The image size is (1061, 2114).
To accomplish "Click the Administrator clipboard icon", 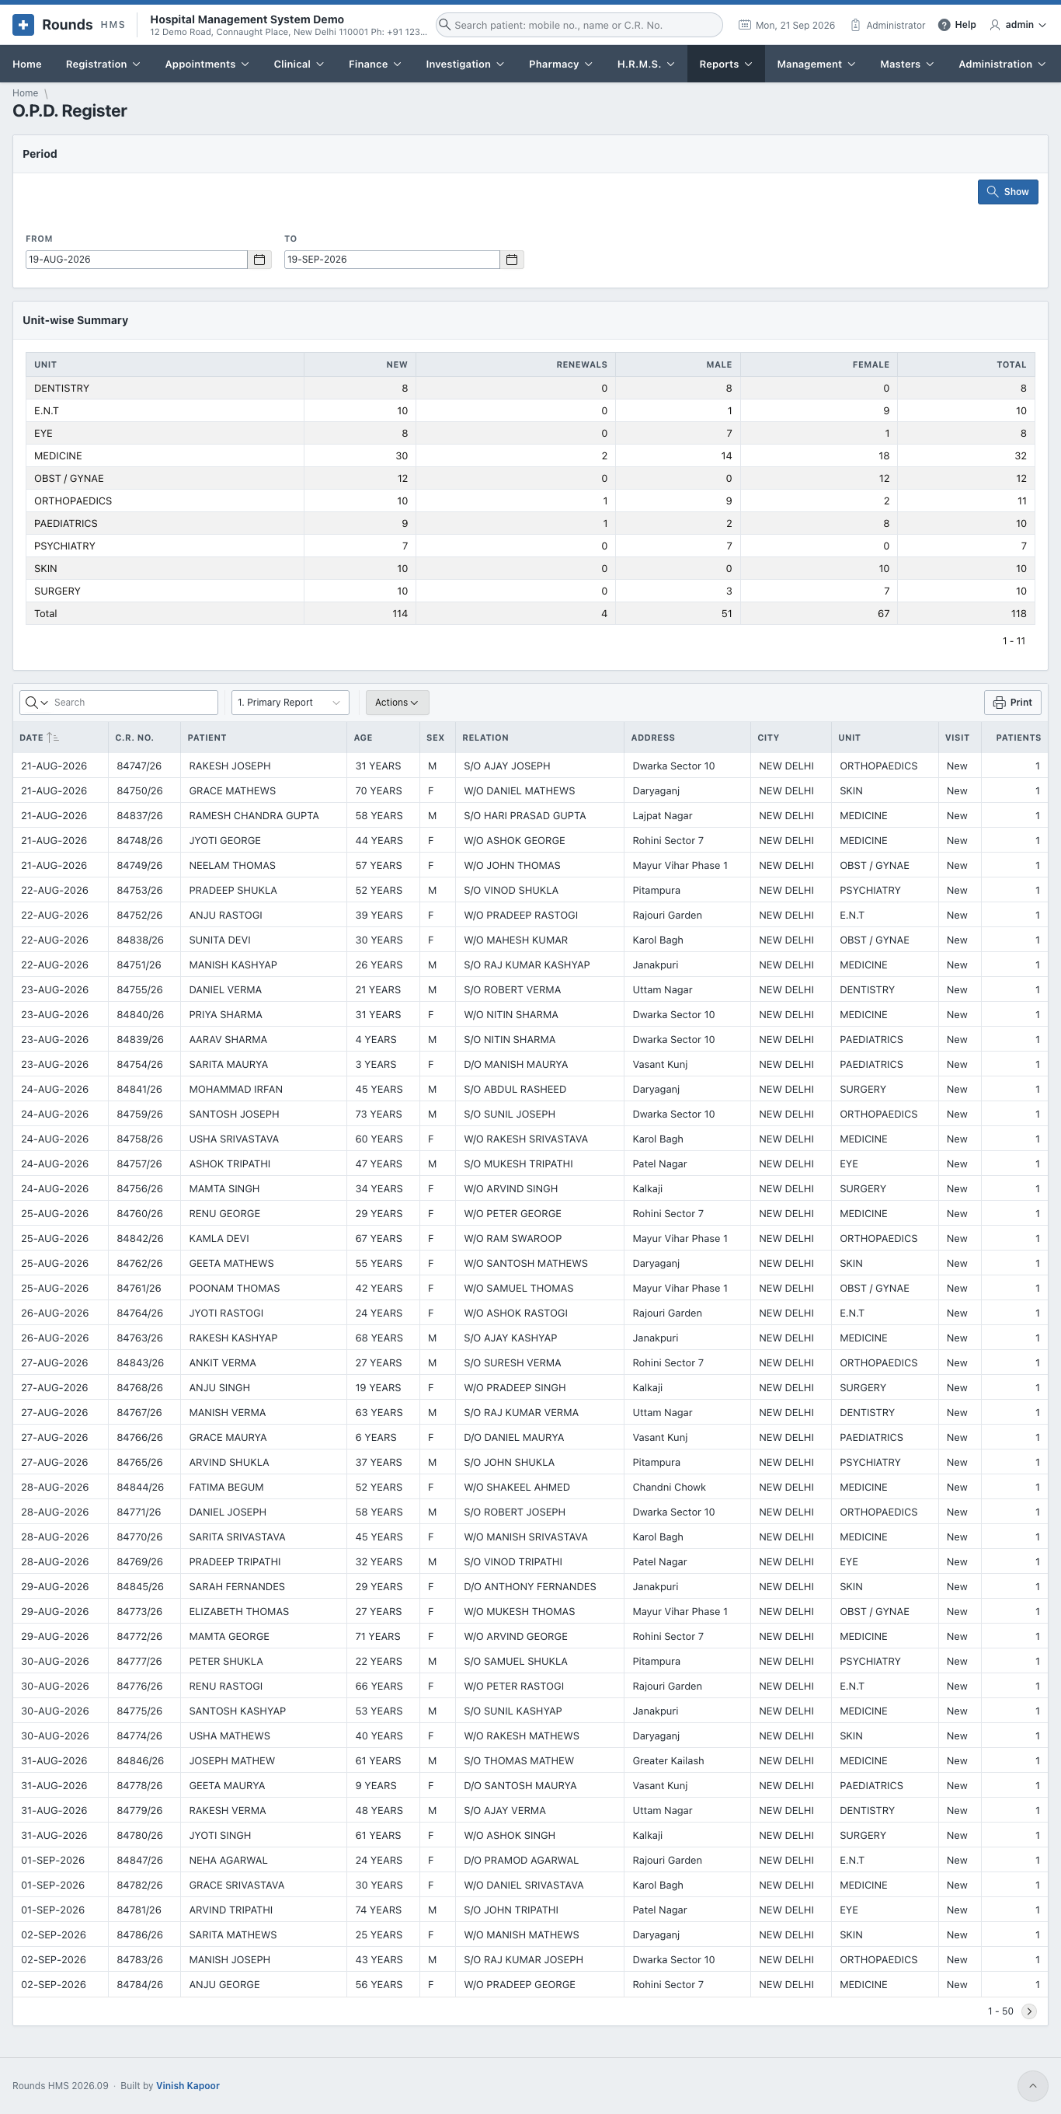I will coord(855,26).
